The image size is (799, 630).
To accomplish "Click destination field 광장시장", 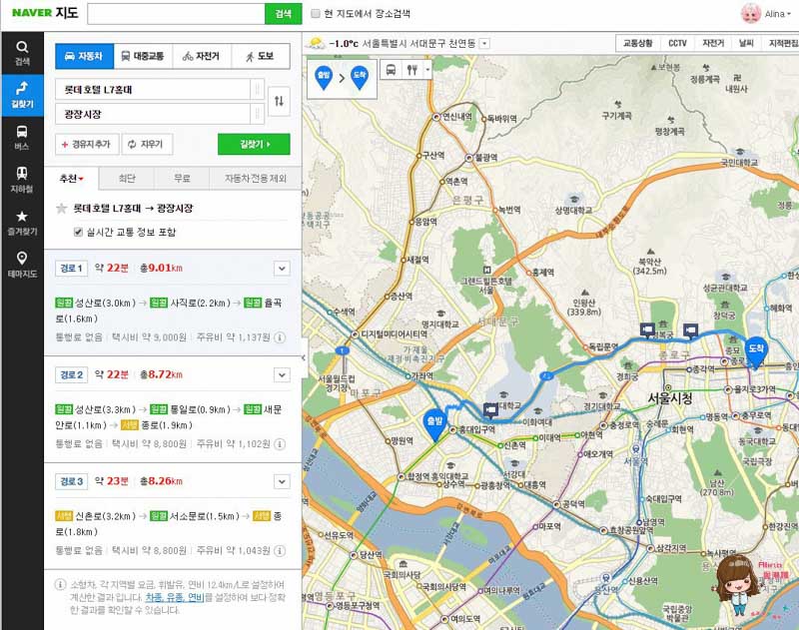I will click(153, 114).
